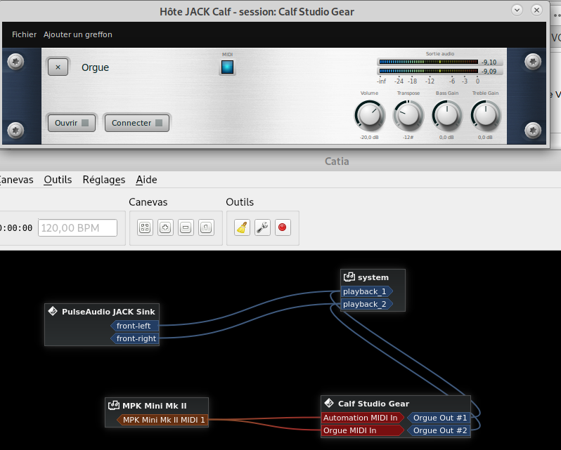The width and height of the screenshot is (561, 450).
Task: Open the Outils menu in Catia
Action: click(x=58, y=180)
